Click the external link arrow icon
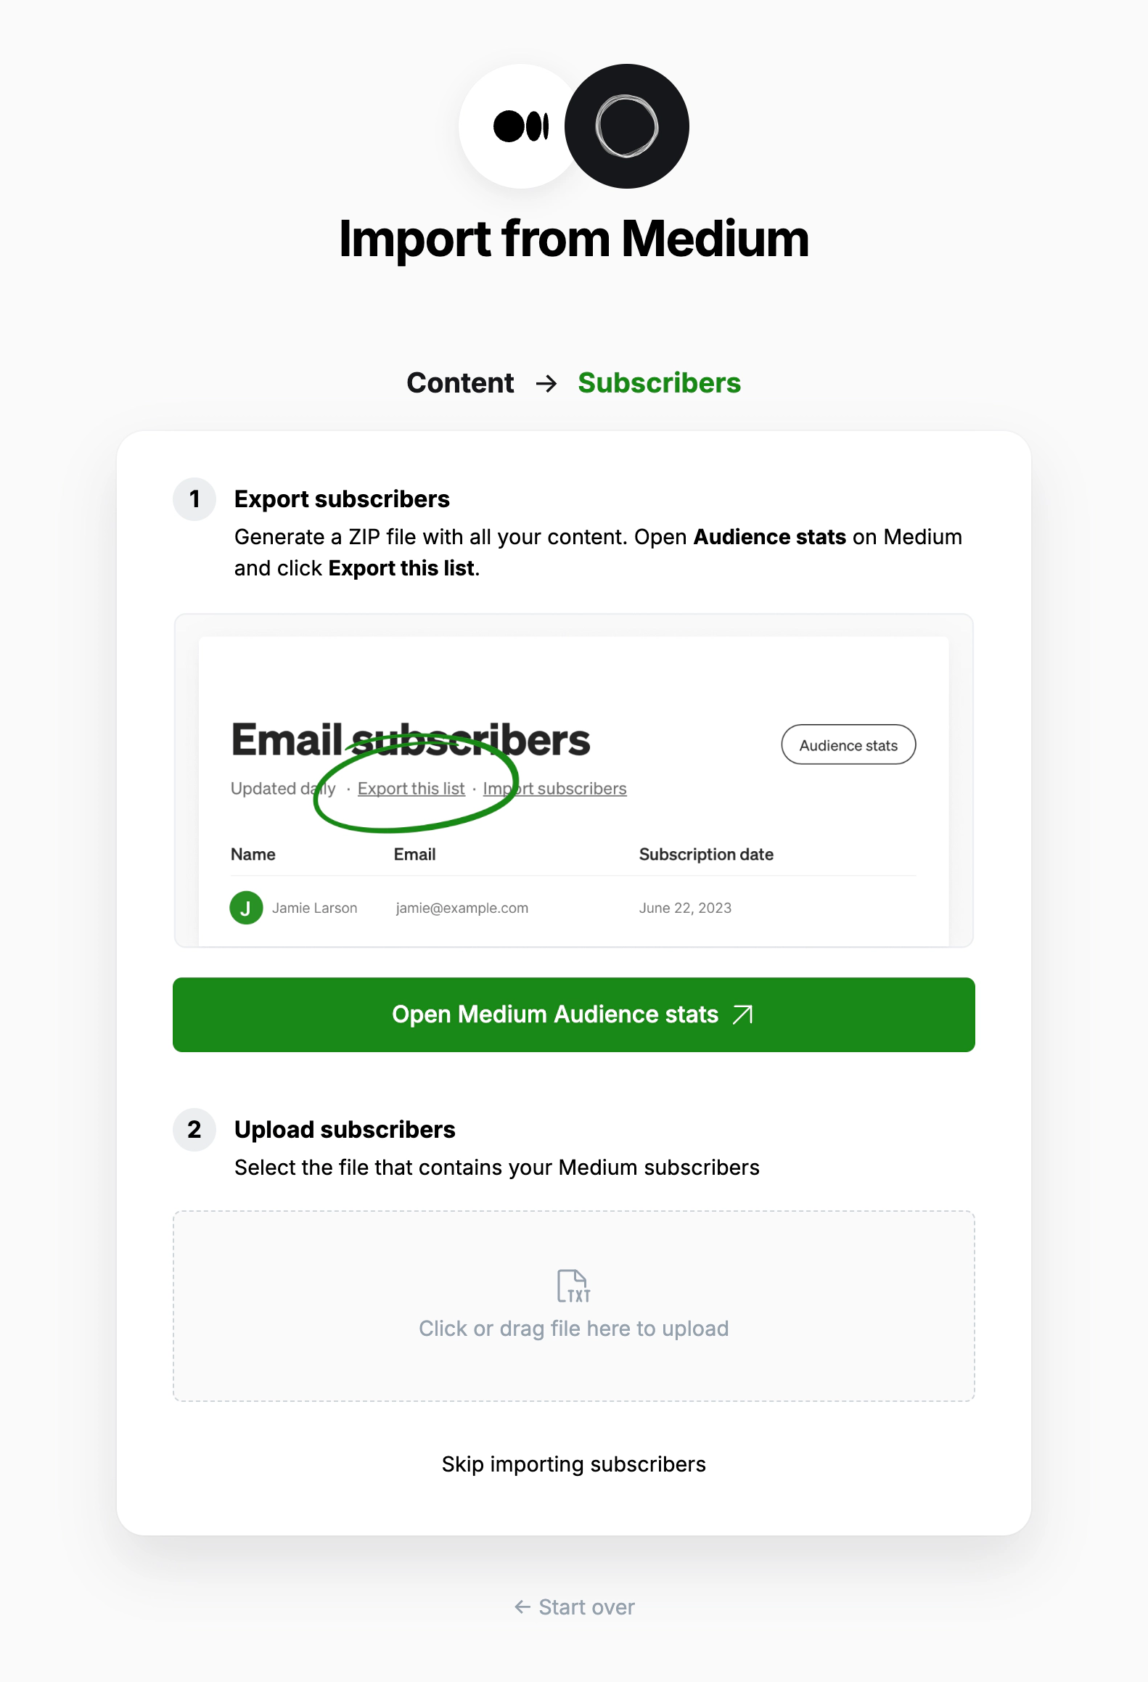This screenshot has width=1148, height=1682. click(x=743, y=1014)
